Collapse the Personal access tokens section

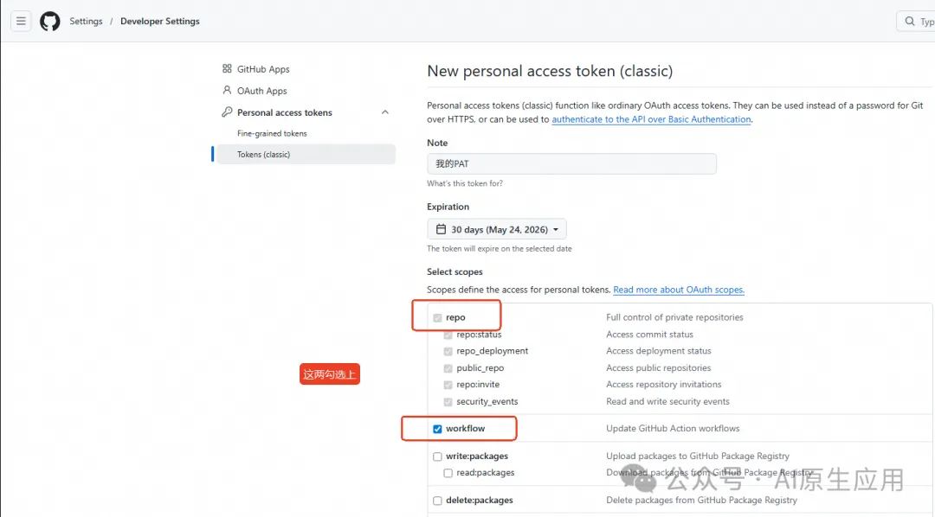tap(385, 112)
